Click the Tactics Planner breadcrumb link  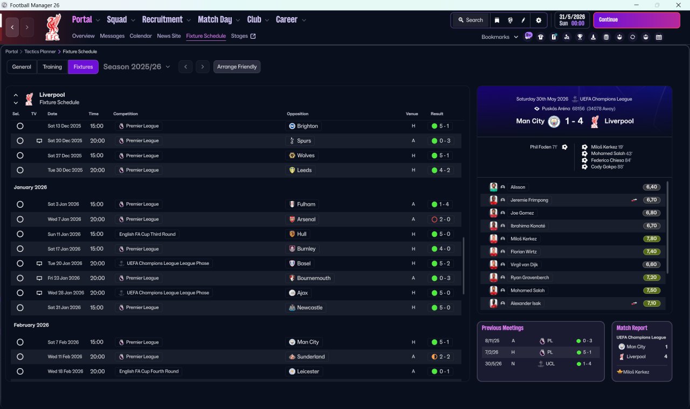tap(40, 52)
